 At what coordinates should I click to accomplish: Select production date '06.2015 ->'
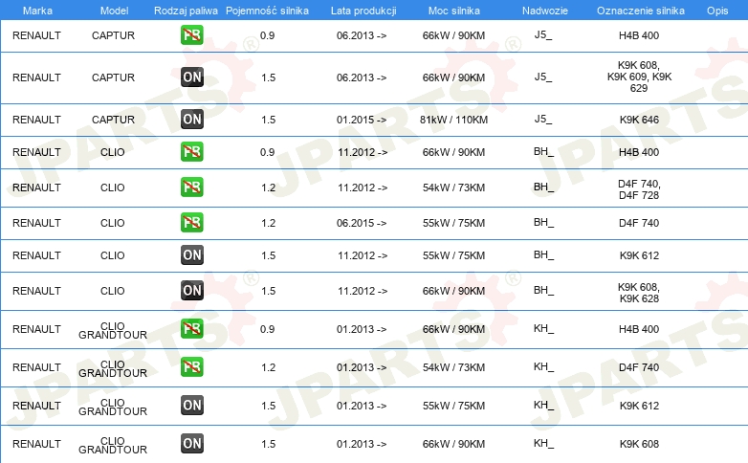click(362, 223)
